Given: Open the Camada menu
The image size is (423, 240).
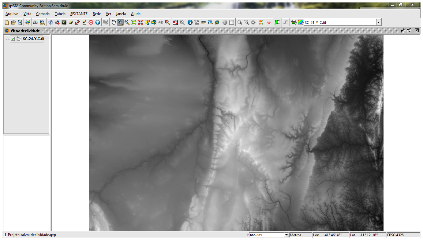Looking at the screenshot, I should pos(43,14).
